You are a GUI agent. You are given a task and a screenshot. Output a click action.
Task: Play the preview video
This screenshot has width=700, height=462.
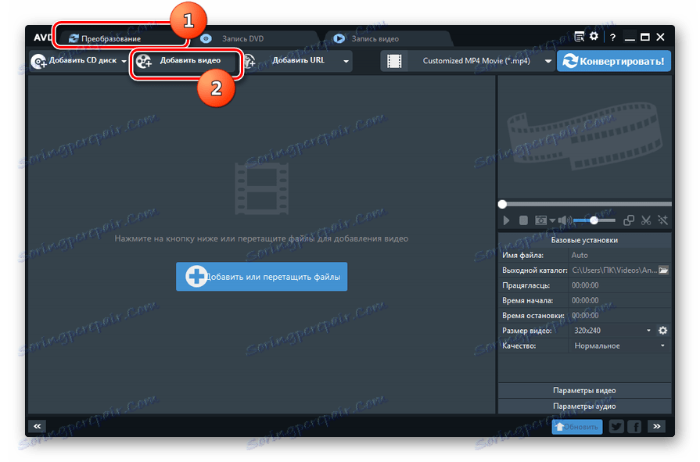tap(506, 220)
